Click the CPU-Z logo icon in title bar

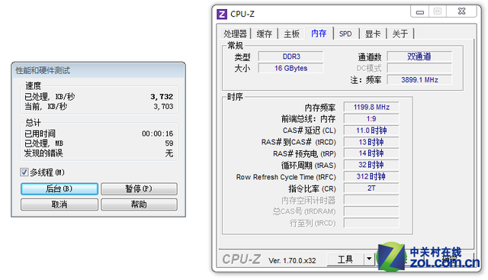[x=222, y=14]
